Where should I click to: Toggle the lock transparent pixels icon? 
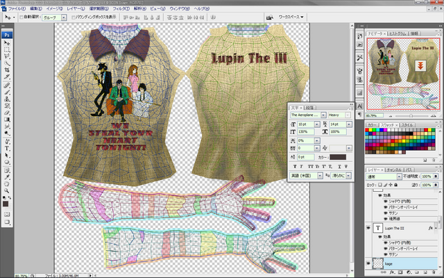tap(380, 185)
